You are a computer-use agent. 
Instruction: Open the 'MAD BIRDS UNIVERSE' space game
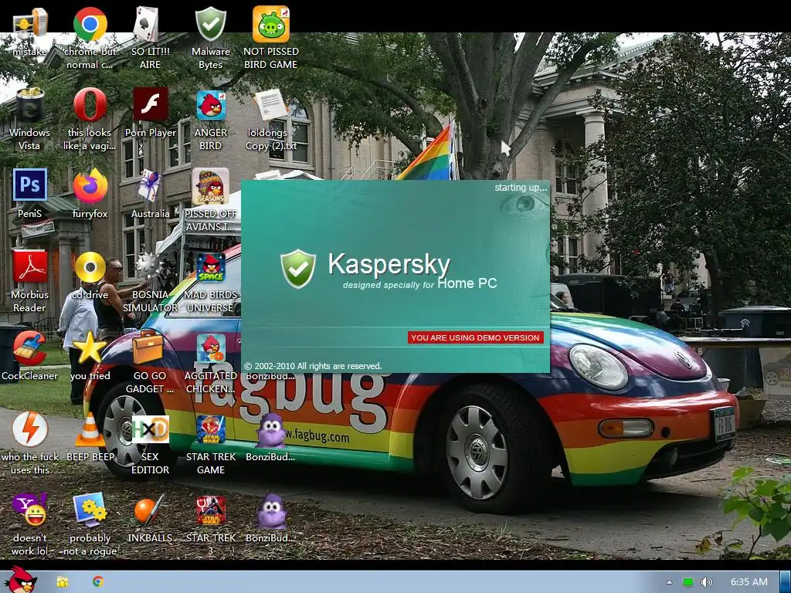coord(210,267)
